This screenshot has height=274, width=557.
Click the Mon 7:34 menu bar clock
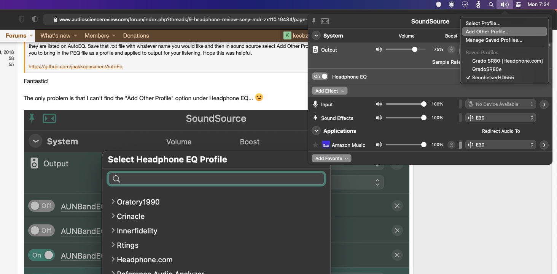538,5
